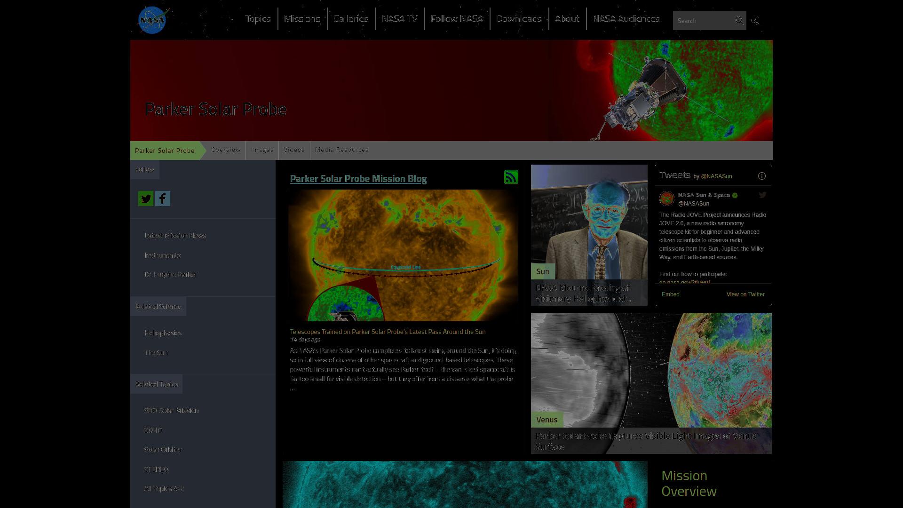Click the blog post Sun orbit image
Viewport: 903px width, 508px height.
pos(404,255)
